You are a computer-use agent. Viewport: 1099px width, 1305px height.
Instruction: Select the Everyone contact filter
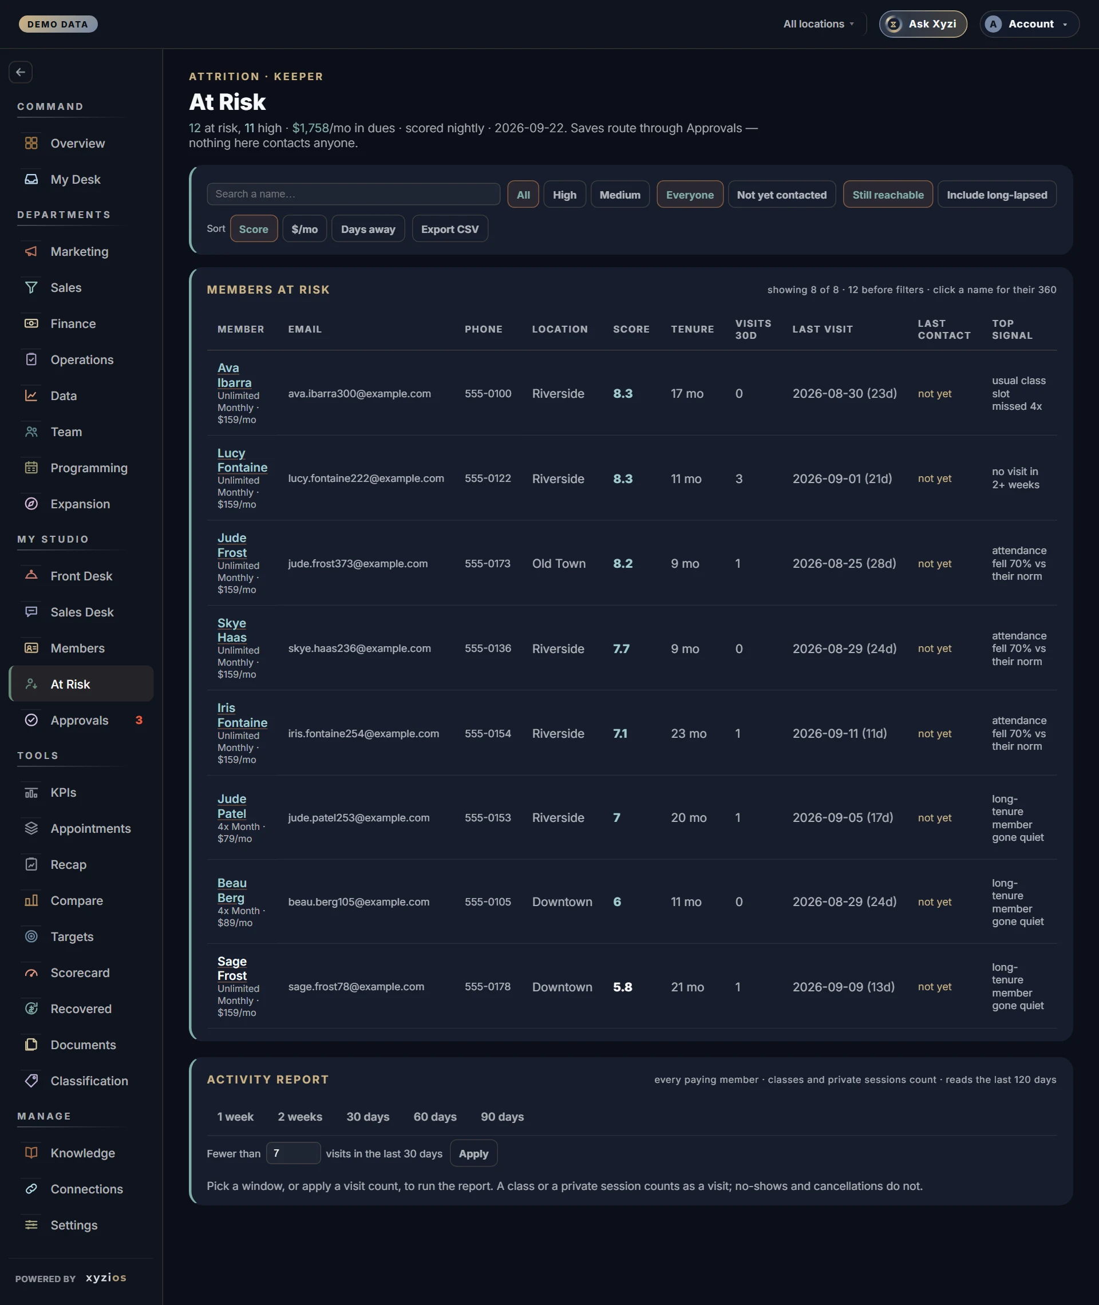(x=690, y=195)
